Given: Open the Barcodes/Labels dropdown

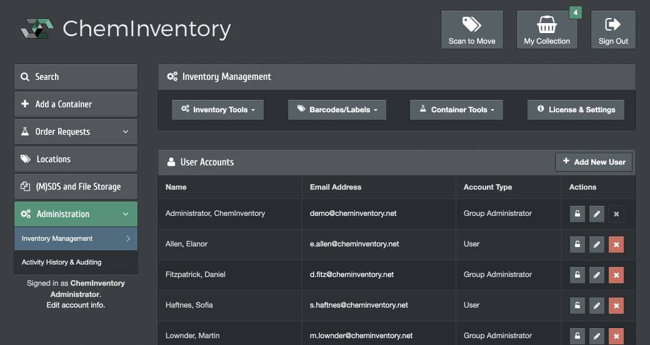Looking at the screenshot, I should pos(337,110).
